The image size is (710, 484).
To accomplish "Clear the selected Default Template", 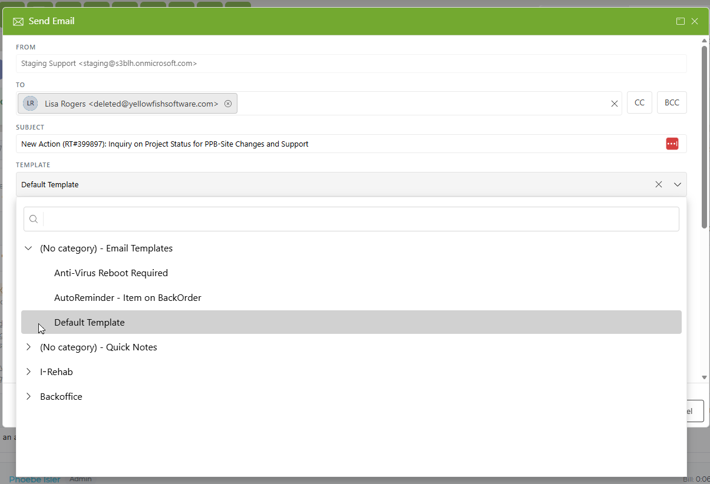I will pos(659,184).
